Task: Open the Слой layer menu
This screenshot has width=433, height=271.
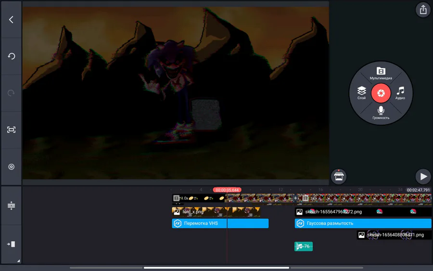Action: click(361, 93)
